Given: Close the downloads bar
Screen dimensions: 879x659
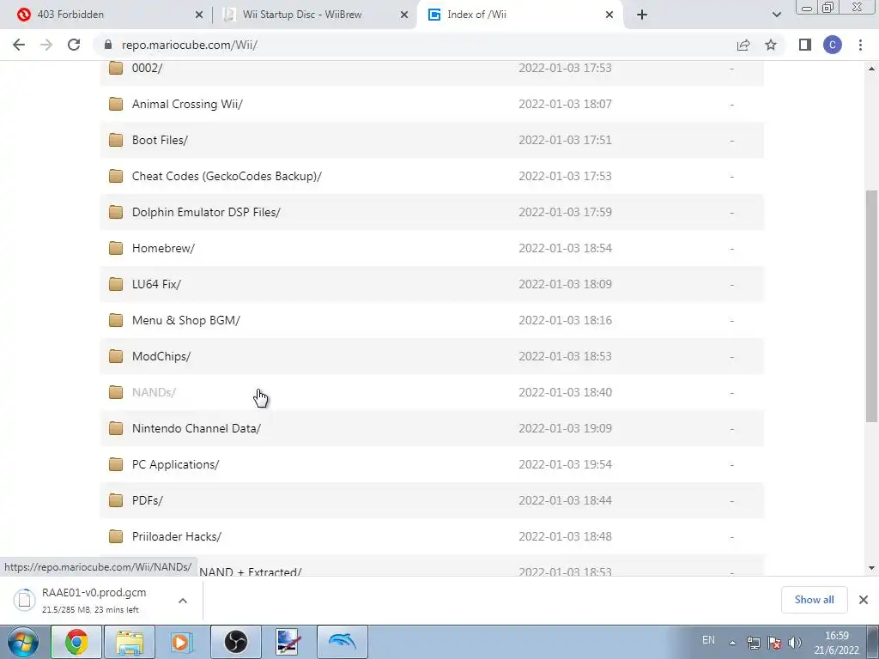Looking at the screenshot, I should click(x=864, y=600).
